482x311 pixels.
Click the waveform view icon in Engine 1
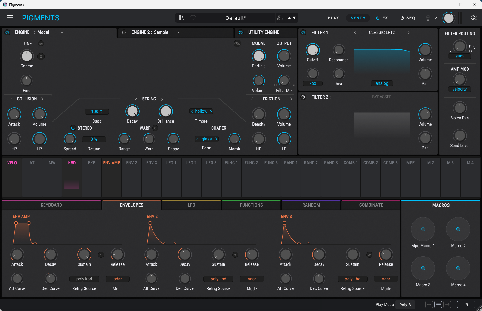[x=237, y=44]
